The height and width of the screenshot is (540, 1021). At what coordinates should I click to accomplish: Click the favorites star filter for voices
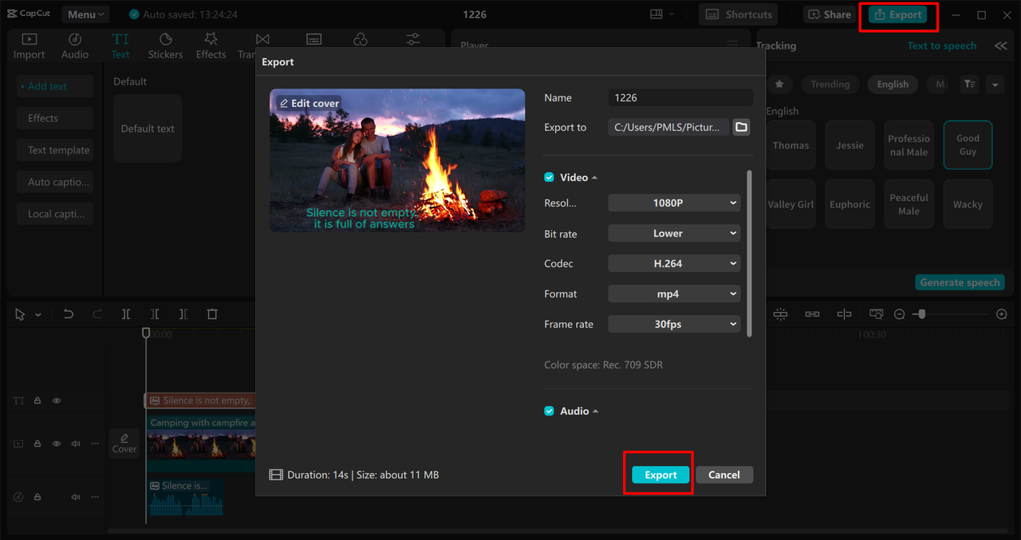(x=779, y=84)
